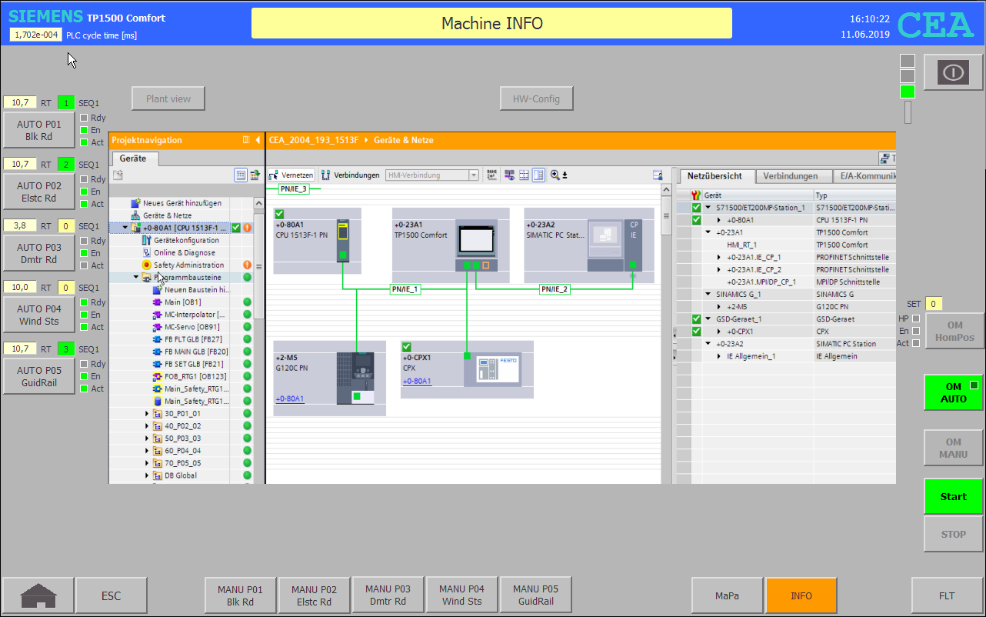Click green checkbox on +0-CPX1 device tile
The width and height of the screenshot is (986, 617).
(x=407, y=347)
